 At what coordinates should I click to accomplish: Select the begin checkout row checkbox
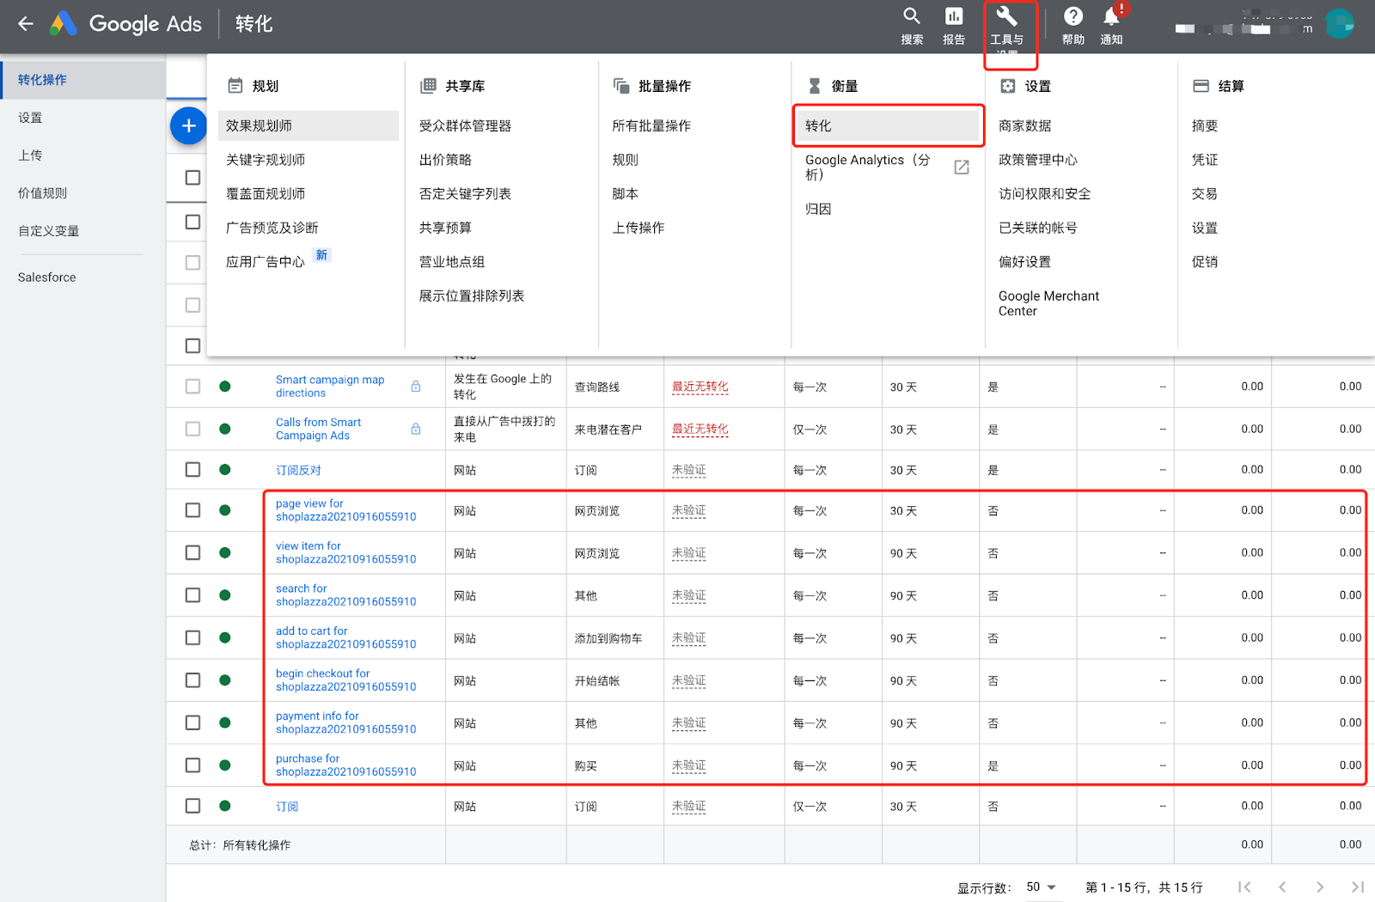point(192,680)
